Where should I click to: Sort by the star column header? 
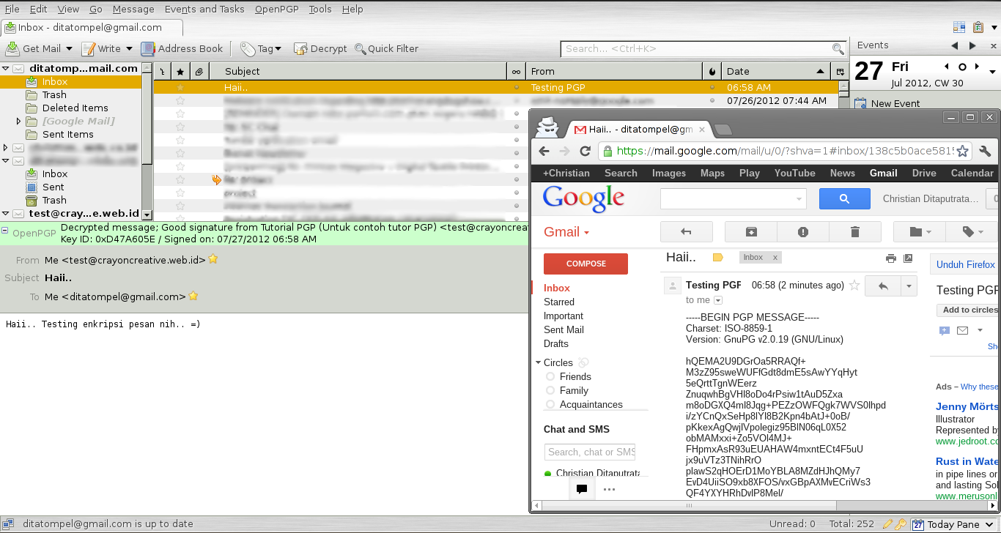coord(180,71)
